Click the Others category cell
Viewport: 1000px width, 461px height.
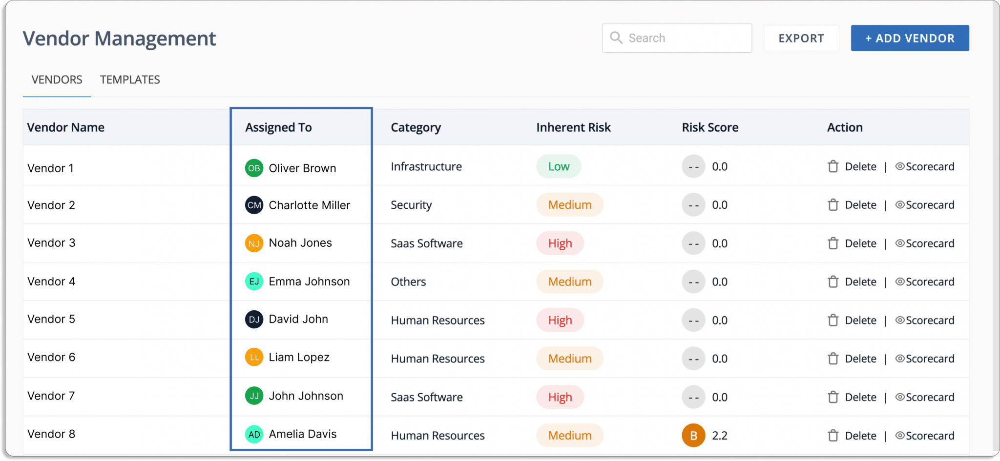pos(408,281)
